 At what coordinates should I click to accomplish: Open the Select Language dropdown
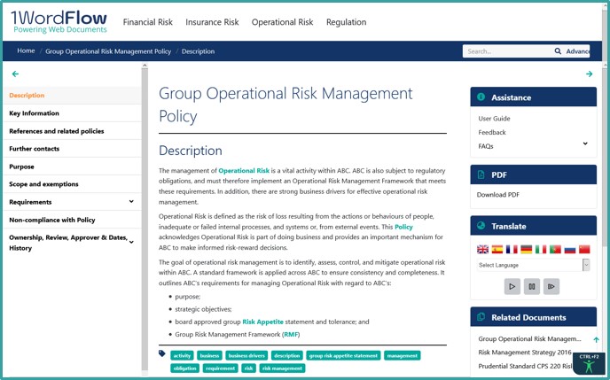(x=534, y=265)
